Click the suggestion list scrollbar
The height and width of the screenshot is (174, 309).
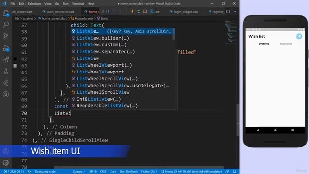click(x=174, y=34)
